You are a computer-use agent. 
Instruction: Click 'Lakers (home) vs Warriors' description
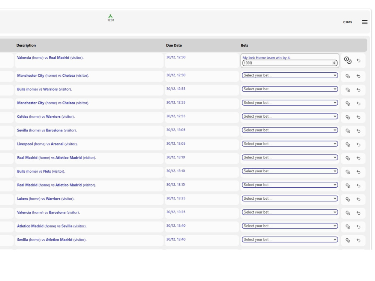(x=46, y=199)
